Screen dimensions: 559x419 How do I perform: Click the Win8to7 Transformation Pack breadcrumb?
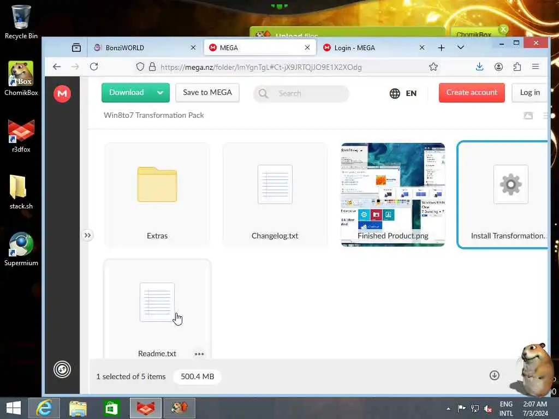tap(153, 115)
